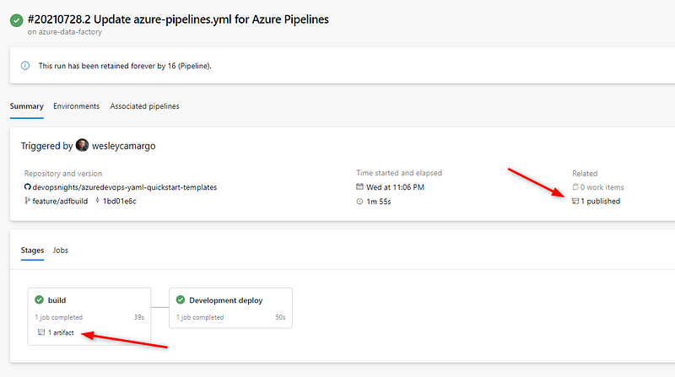Click the GitHub icon next to the repository name
675x377 pixels.
click(x=27, y=187)
